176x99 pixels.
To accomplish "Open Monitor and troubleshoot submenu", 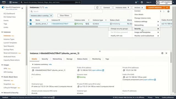I will click(x=146, y=36).
